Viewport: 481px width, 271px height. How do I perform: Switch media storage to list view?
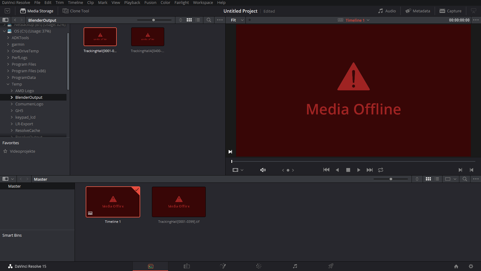(x=198, y=20)
